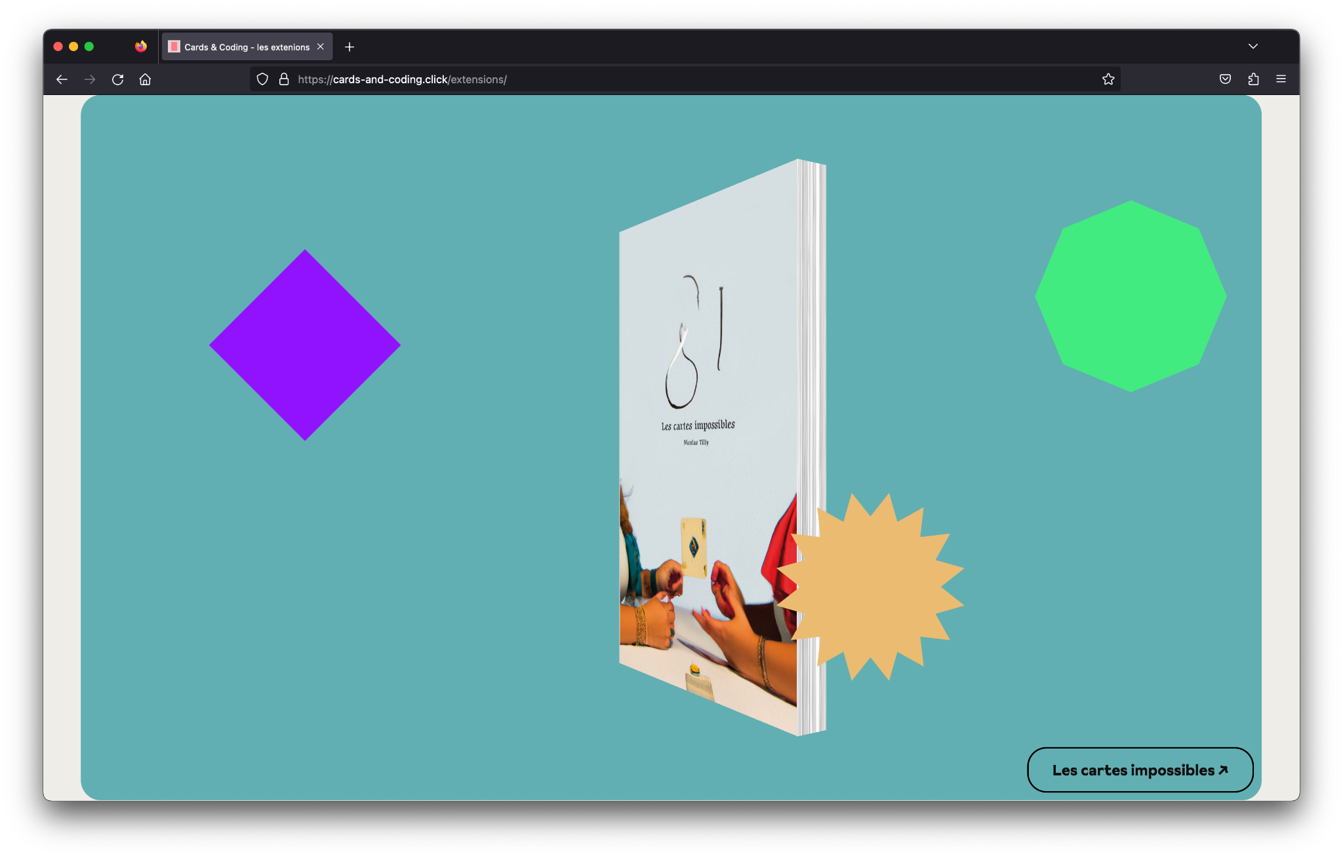Click the purple diamond shape

(x=305, y=345)
